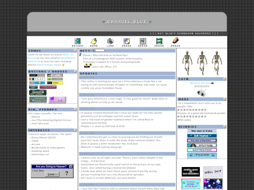Close the INTERESTS panel
The image size is (254, 190).
click(x=75, y=130)
